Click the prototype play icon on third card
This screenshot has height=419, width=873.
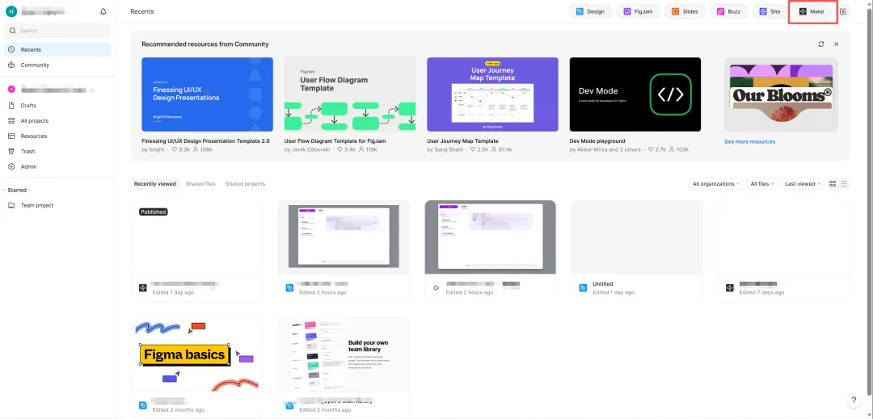click(436, 288)
